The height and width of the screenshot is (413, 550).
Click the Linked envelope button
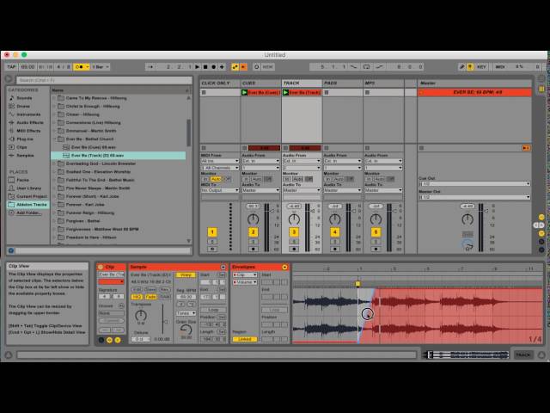[244, 339]
